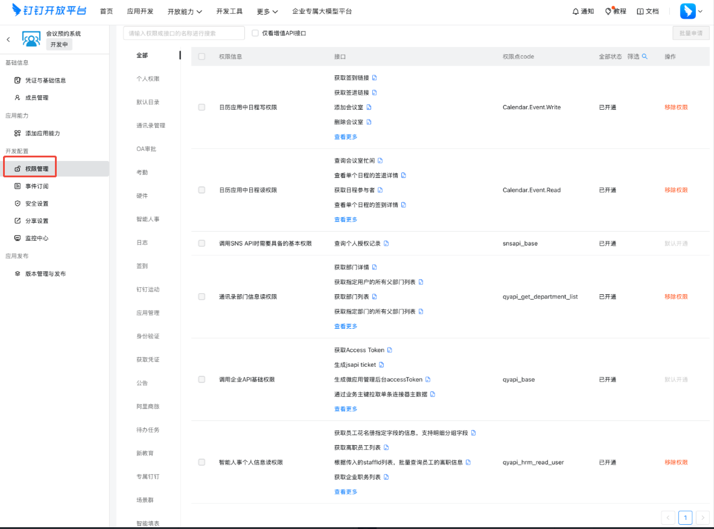Click 查看更多 under 智能人事个人信息读权限

point(346,492)
